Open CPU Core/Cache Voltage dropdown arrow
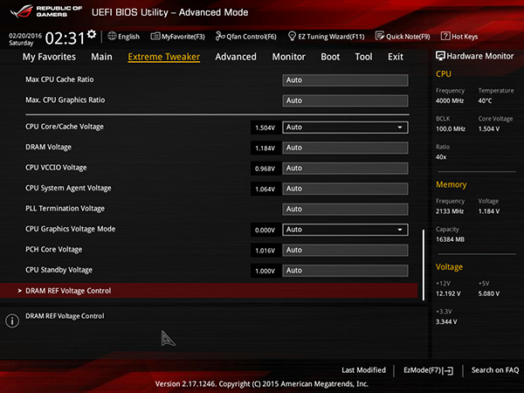The image size is (524, 393). pos(400,128)
